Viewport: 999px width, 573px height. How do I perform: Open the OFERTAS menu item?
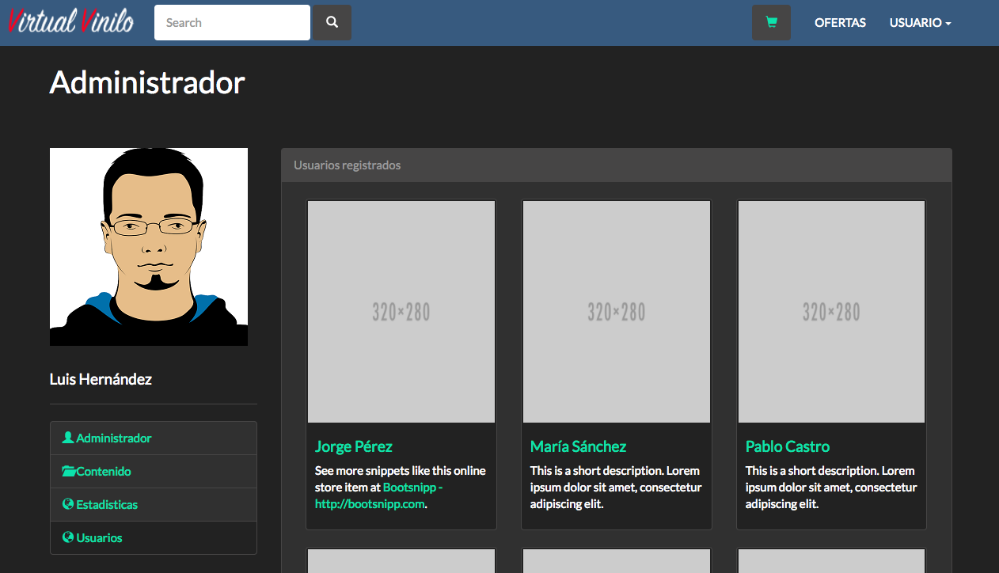tap(840, 23)
